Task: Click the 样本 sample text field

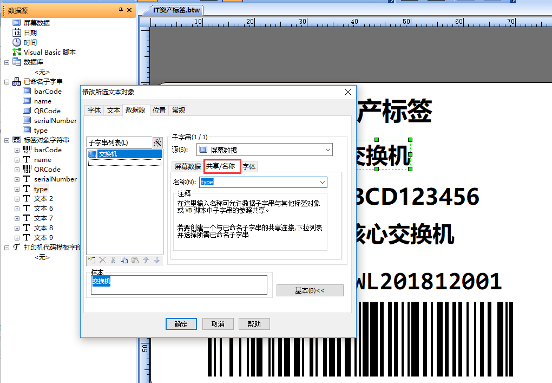Action: point(179,285)
